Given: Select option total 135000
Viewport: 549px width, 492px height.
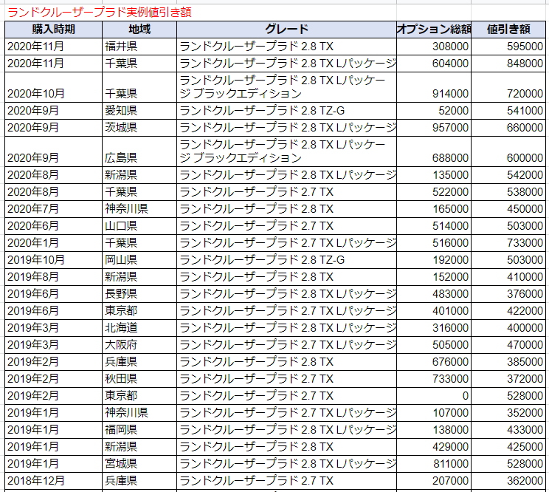Looking at the screenshot, I should pos(434,175).
